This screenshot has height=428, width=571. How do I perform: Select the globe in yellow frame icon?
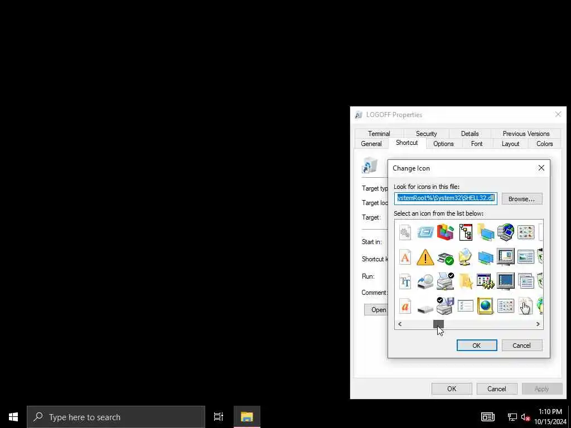pyautogui.click(x=486, y=306)
